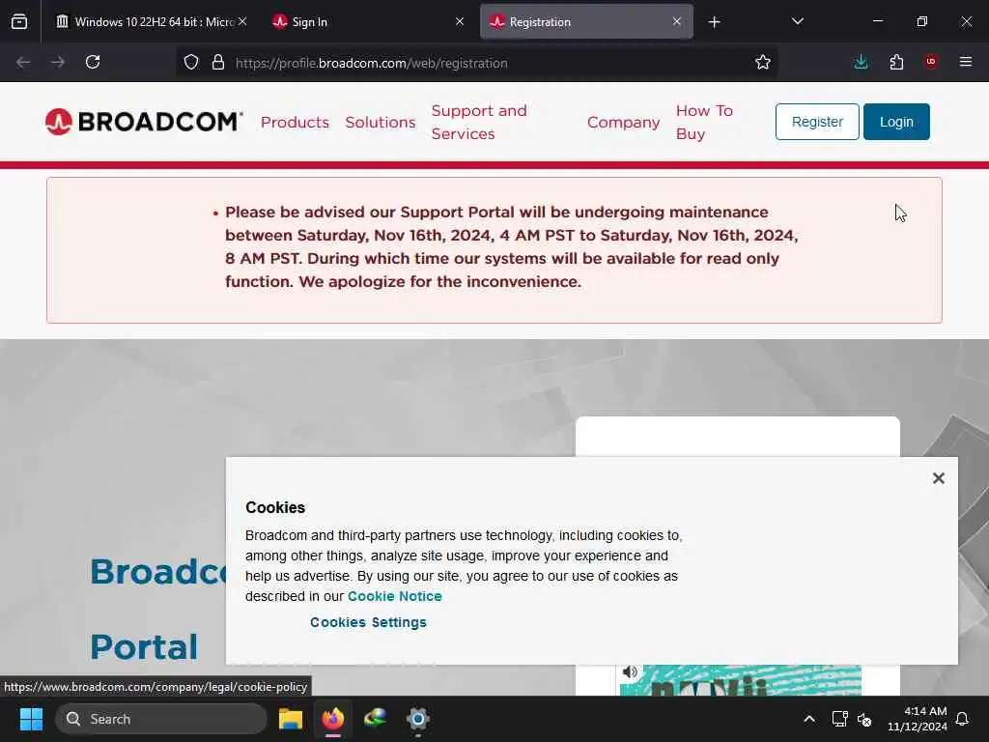Open the notifications bell in system tray
989x742 pixels.
click(x=962, y=719)
